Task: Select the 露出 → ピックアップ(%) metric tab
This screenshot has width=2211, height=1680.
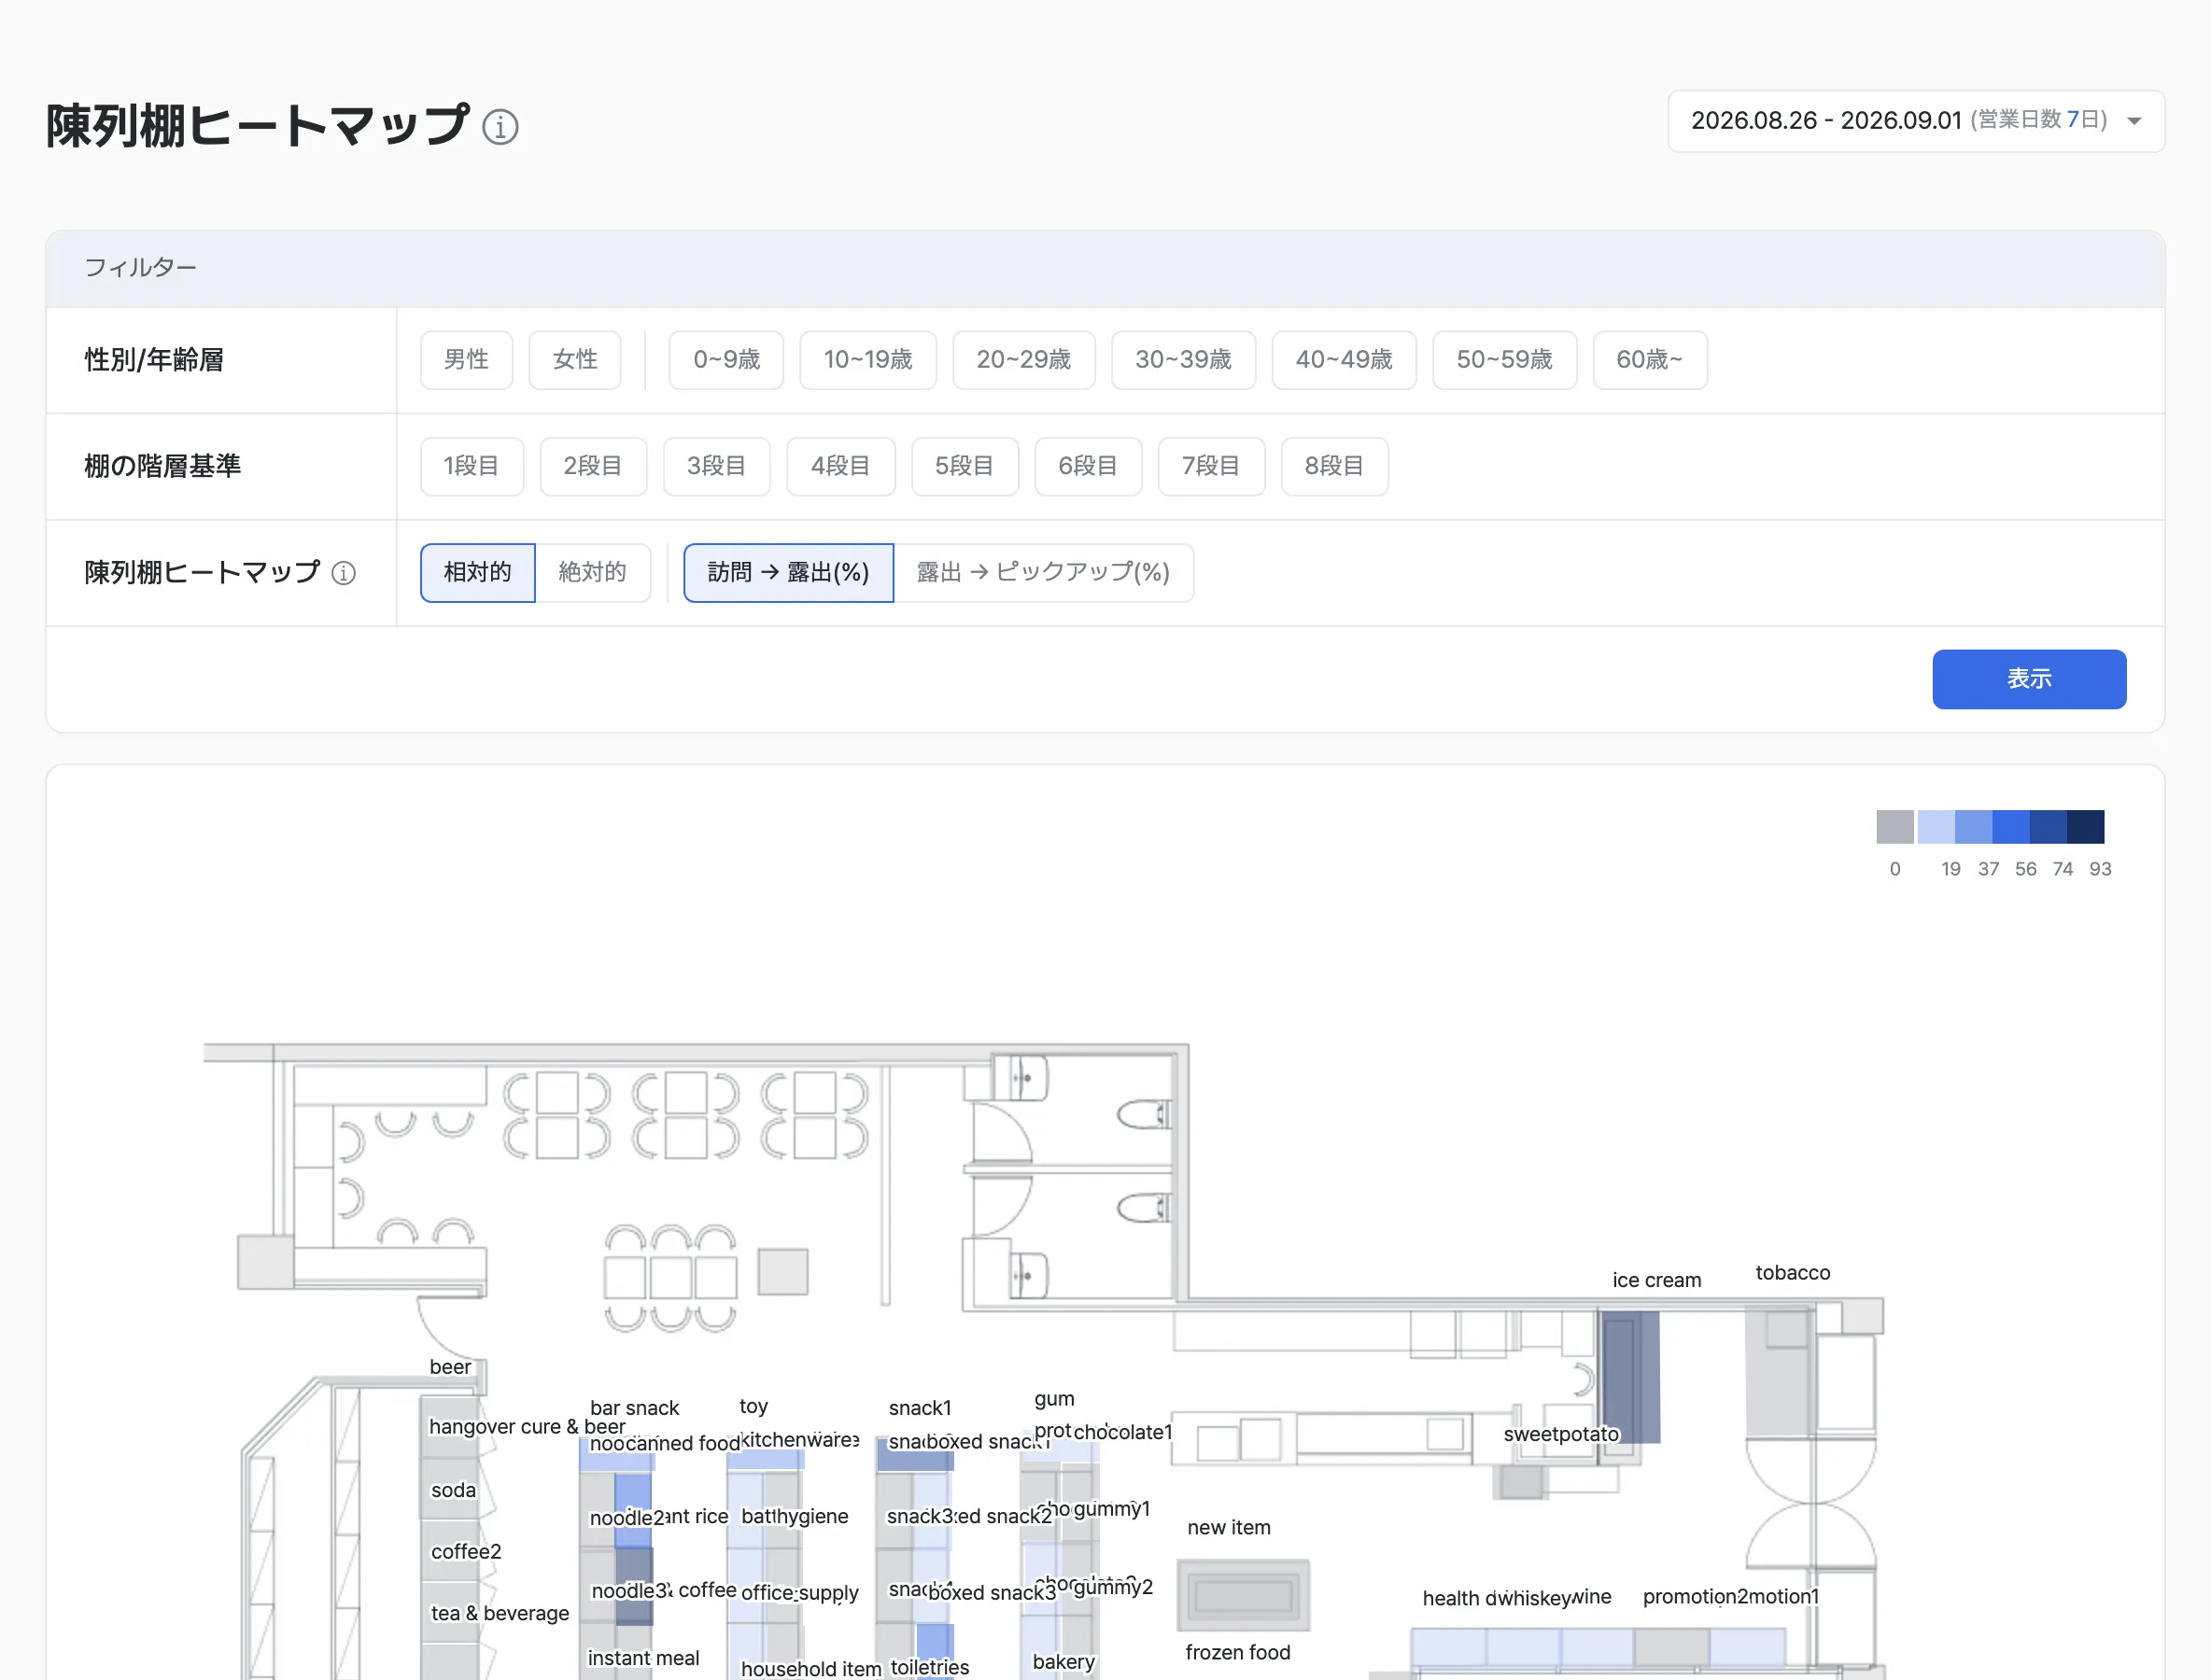Action: tap(1044, 573)
